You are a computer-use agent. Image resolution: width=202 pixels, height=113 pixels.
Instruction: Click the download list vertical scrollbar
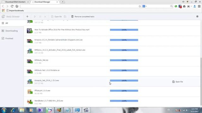(201, 82)
